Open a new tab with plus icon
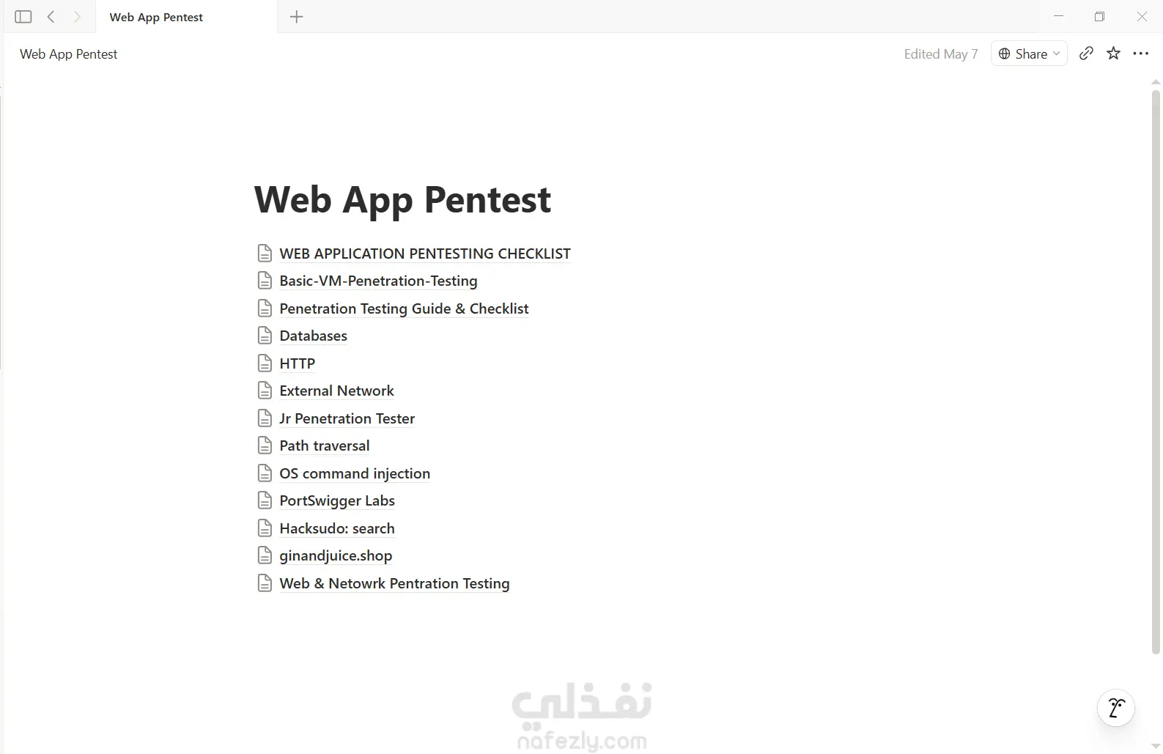The height and width of the screenshot is (754, 1163). point(296,17)
